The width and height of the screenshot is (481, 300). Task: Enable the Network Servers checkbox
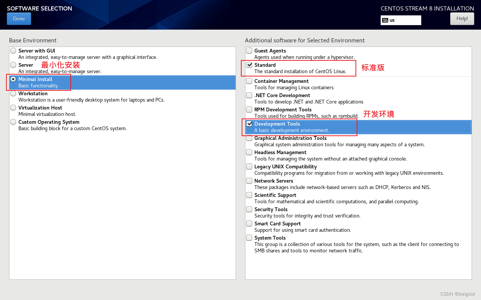(x=249, y=181)
